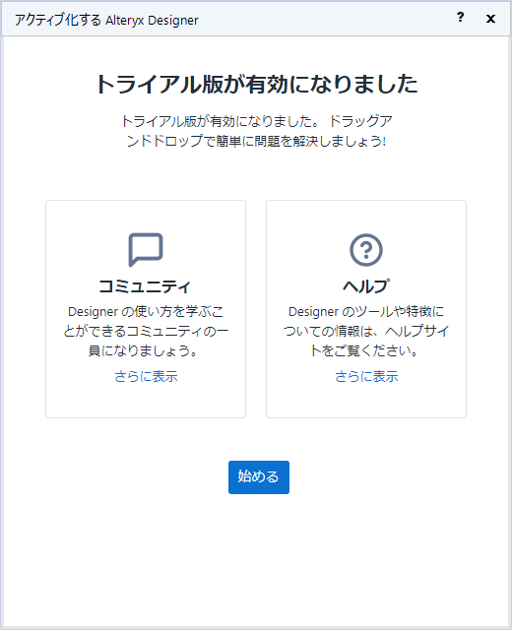Open help via title bar question mark
Screen dimensions: 512x630
pyautogui.click(x=460, y=18)
